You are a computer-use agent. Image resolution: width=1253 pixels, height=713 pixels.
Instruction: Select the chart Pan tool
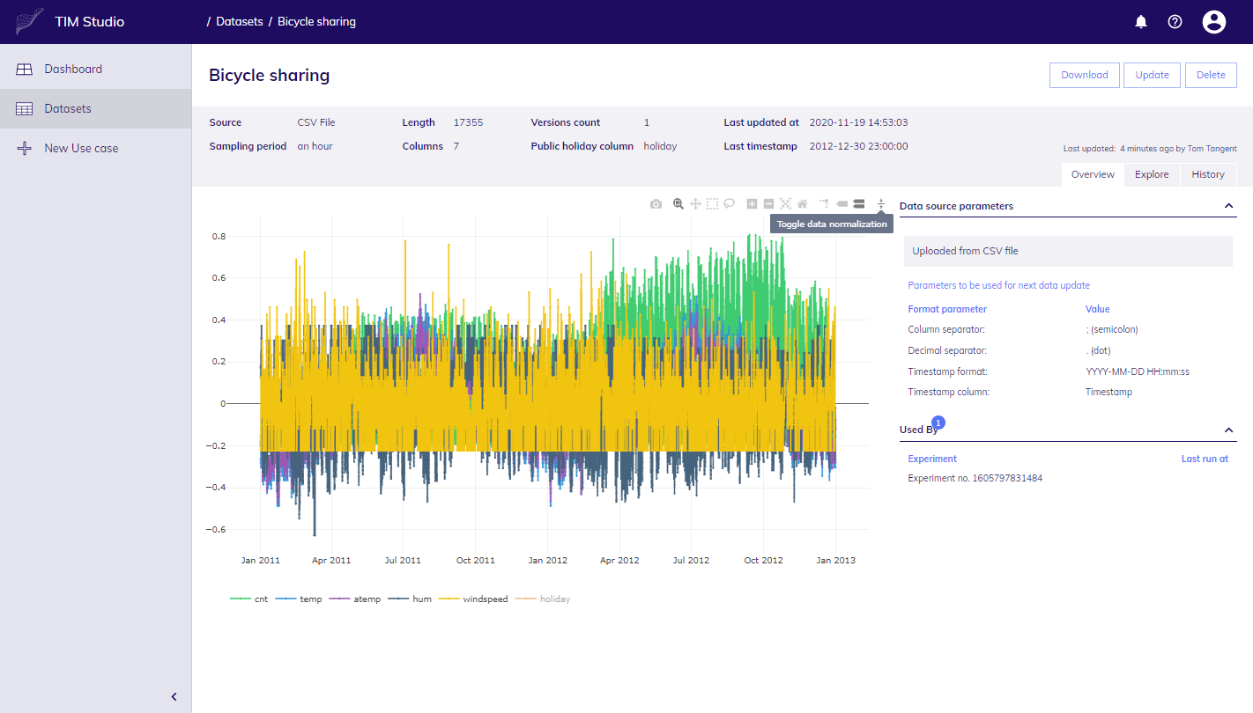(695, 203)
